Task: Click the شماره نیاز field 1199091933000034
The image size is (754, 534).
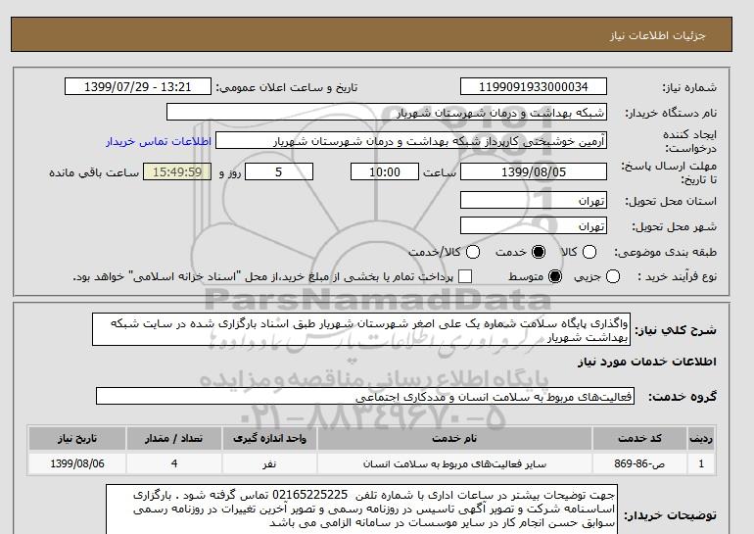Action: tap(534, 86)
